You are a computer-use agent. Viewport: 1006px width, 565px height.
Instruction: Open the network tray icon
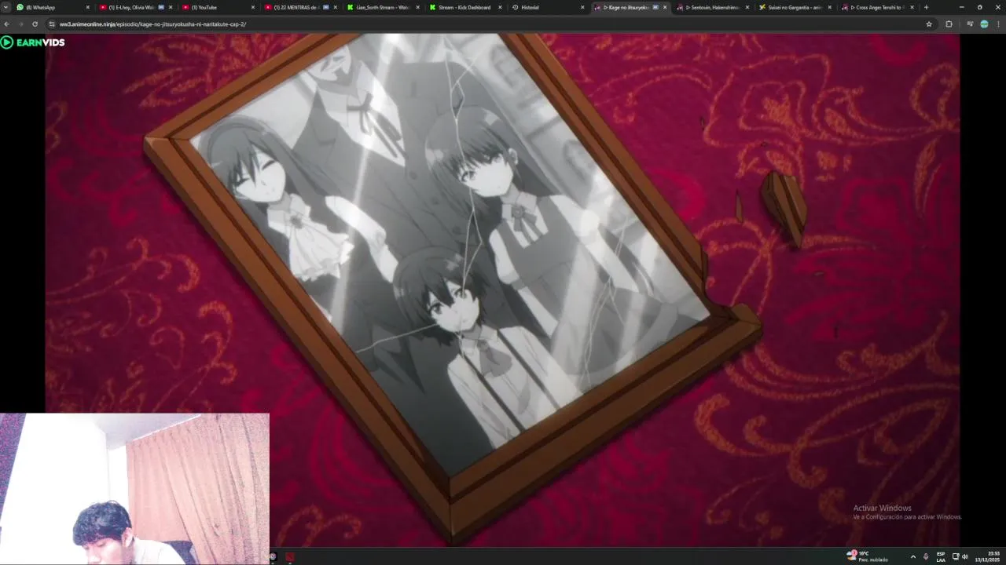click(956, 556)
